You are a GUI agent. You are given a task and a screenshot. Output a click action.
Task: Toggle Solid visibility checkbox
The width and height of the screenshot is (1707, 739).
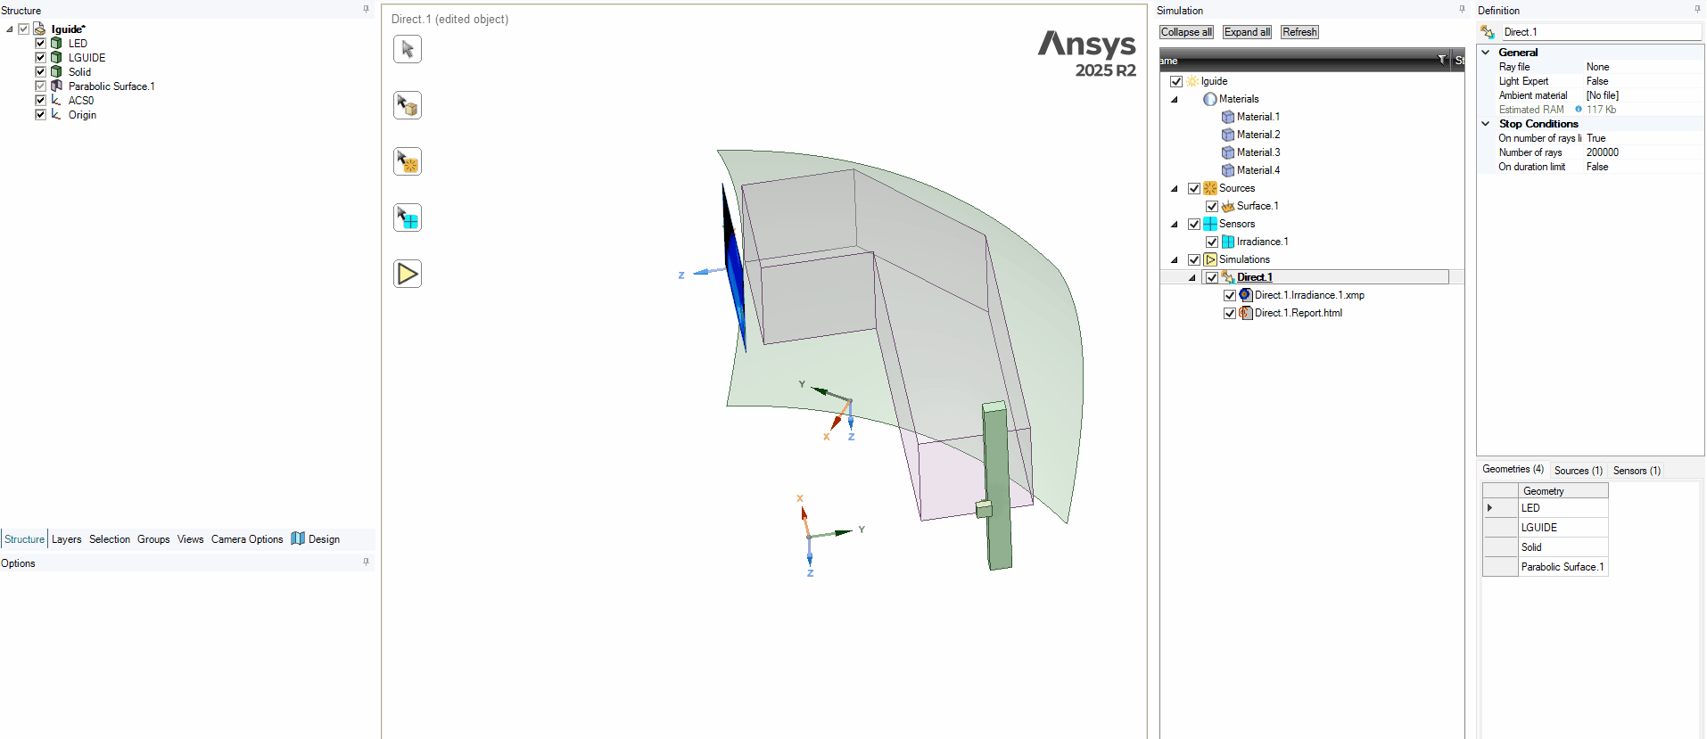click(40, 71)
